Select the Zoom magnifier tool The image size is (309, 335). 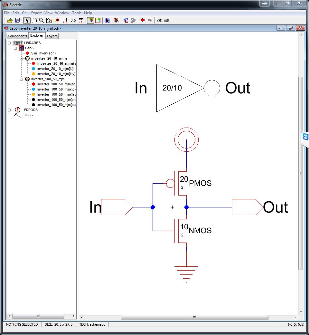pyautogui.click(x=41, y=20)
